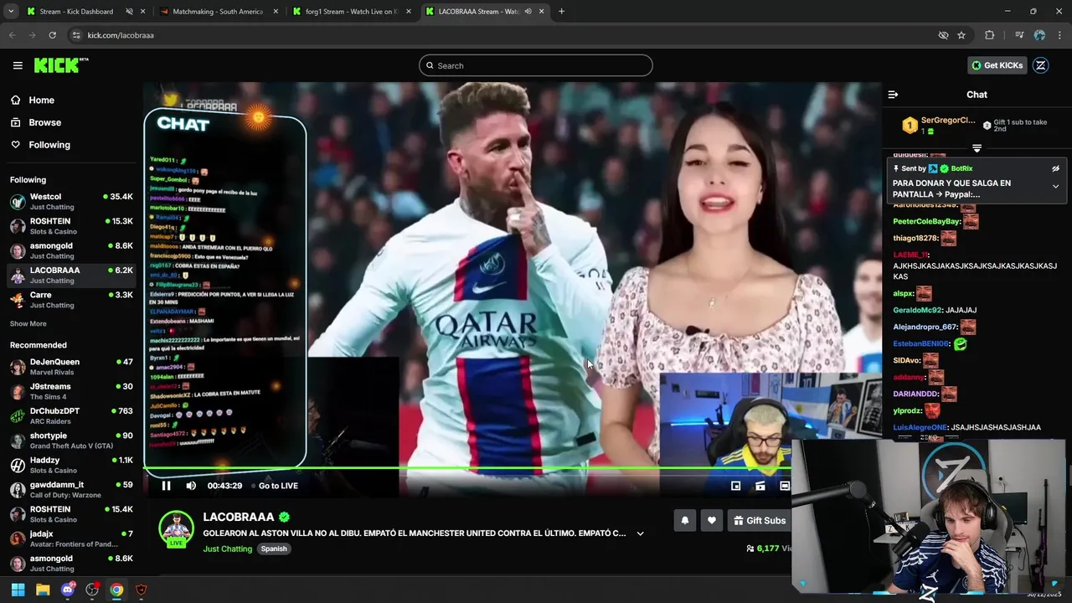Click the Search input field
This screenshot has width=1072, height=603.
tap(536, 65)
